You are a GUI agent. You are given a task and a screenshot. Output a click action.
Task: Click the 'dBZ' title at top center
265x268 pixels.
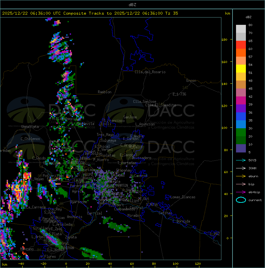click(132, 5)
